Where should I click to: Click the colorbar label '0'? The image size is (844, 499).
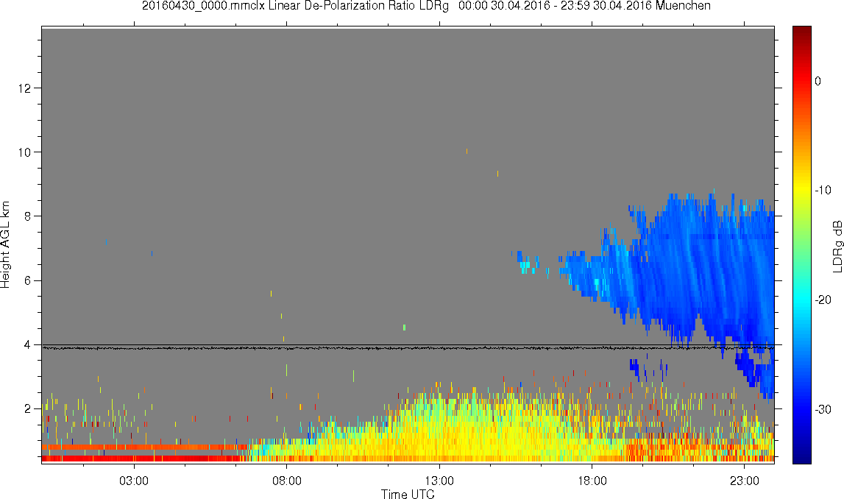click(x=818, y=81)
